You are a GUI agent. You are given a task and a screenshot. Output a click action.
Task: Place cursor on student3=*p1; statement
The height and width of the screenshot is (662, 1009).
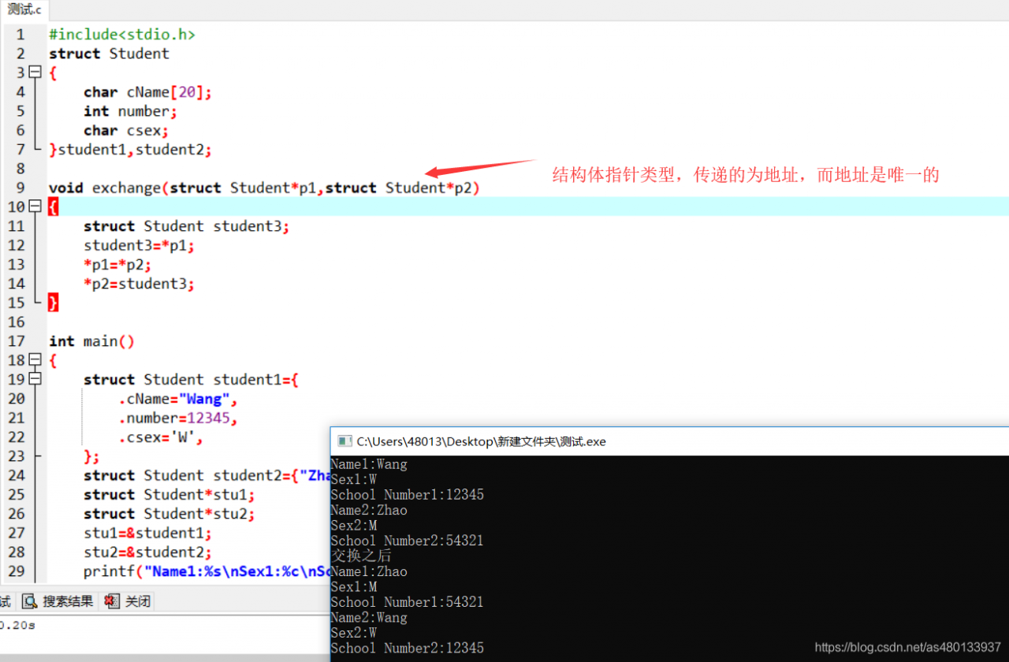tap(139, 245)
